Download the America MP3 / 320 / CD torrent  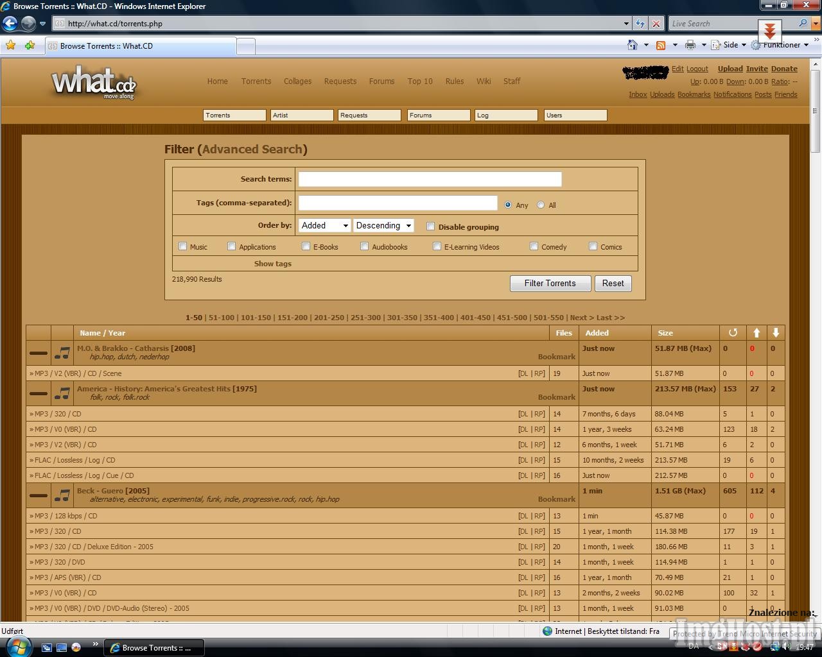[x=523, y=414]
